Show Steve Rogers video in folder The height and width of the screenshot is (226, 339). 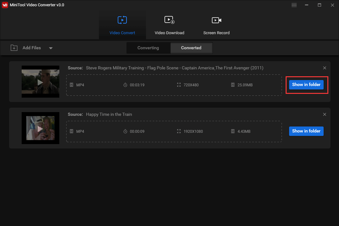pyautogui.click(x=306, y=84)
